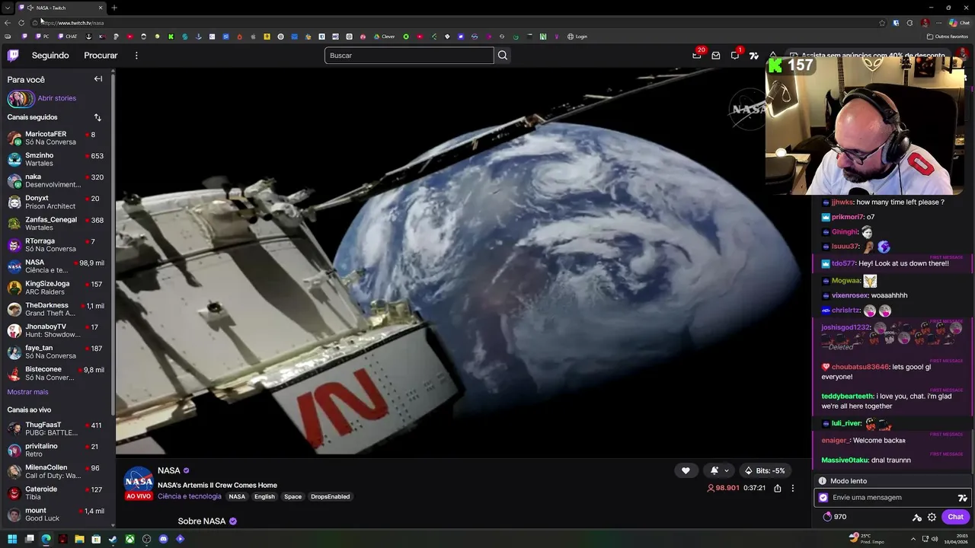Select the Space tag
This screenshot has width=975, height=548.
tap(293, 496)
